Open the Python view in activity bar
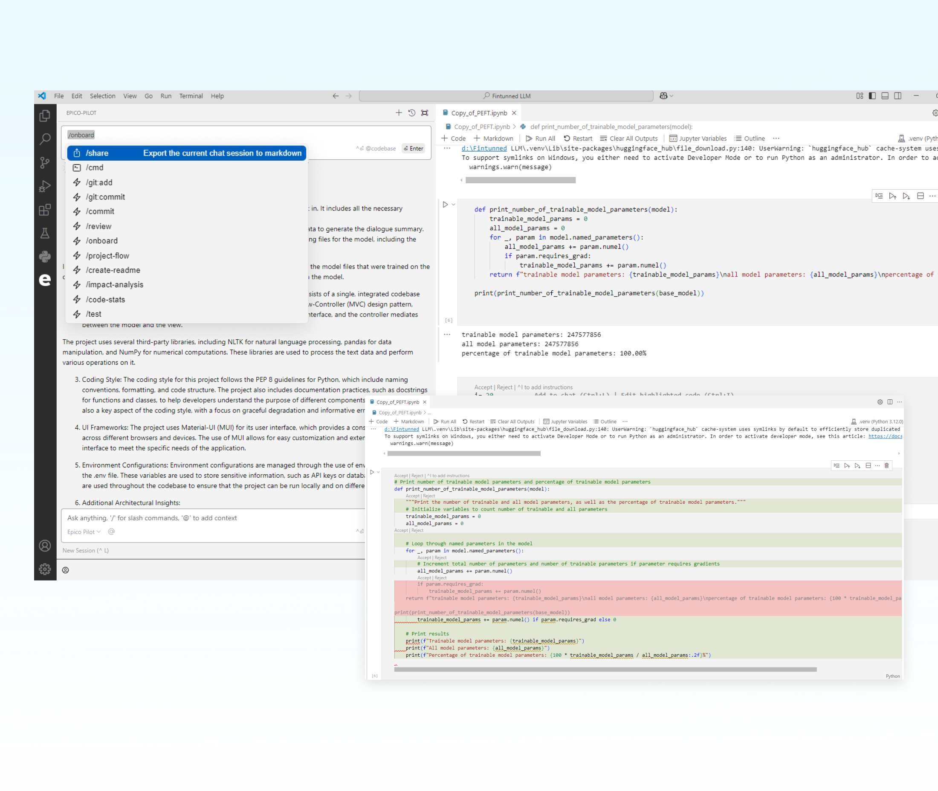 (x=45, y=257)
